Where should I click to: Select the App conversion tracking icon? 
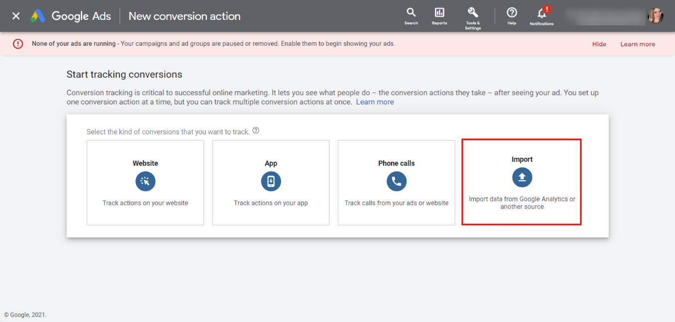pos(270,181)
